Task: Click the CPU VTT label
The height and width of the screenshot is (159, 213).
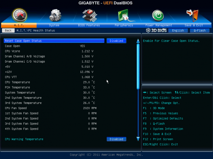Action: point(11,77)
